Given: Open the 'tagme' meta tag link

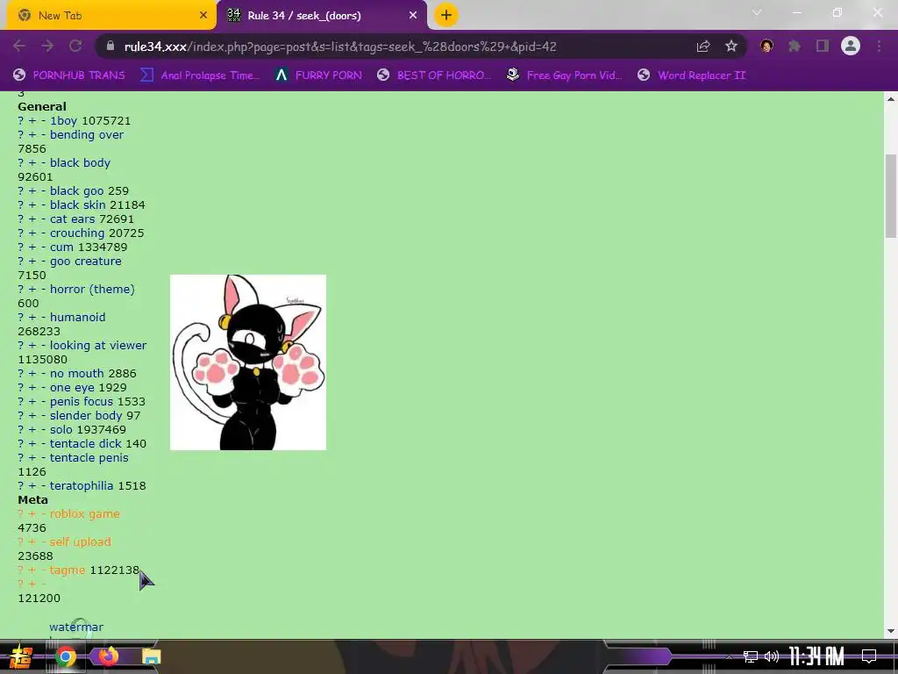Looking at the screenshot, I should tap(68, 570).
